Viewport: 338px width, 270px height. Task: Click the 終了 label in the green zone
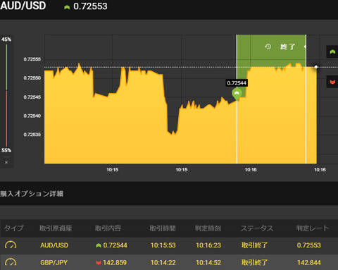[x=287, y=47]
